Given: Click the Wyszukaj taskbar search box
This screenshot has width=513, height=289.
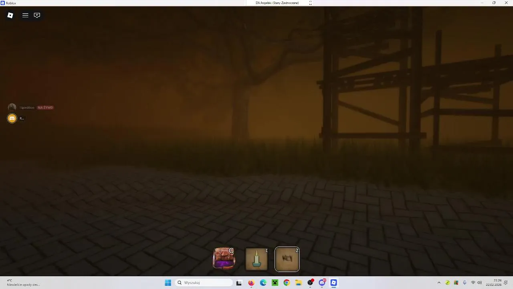Looking at the screenshot, I should click(x=204, y=283).
